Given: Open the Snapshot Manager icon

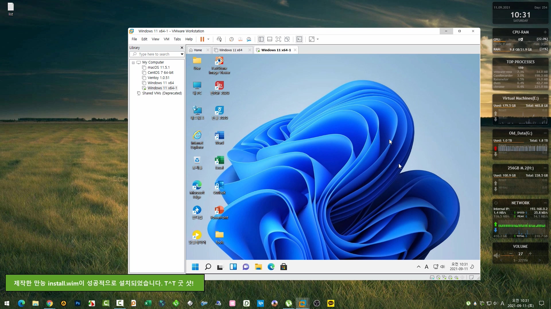Looking at the screenshot, I should [249, 39].
